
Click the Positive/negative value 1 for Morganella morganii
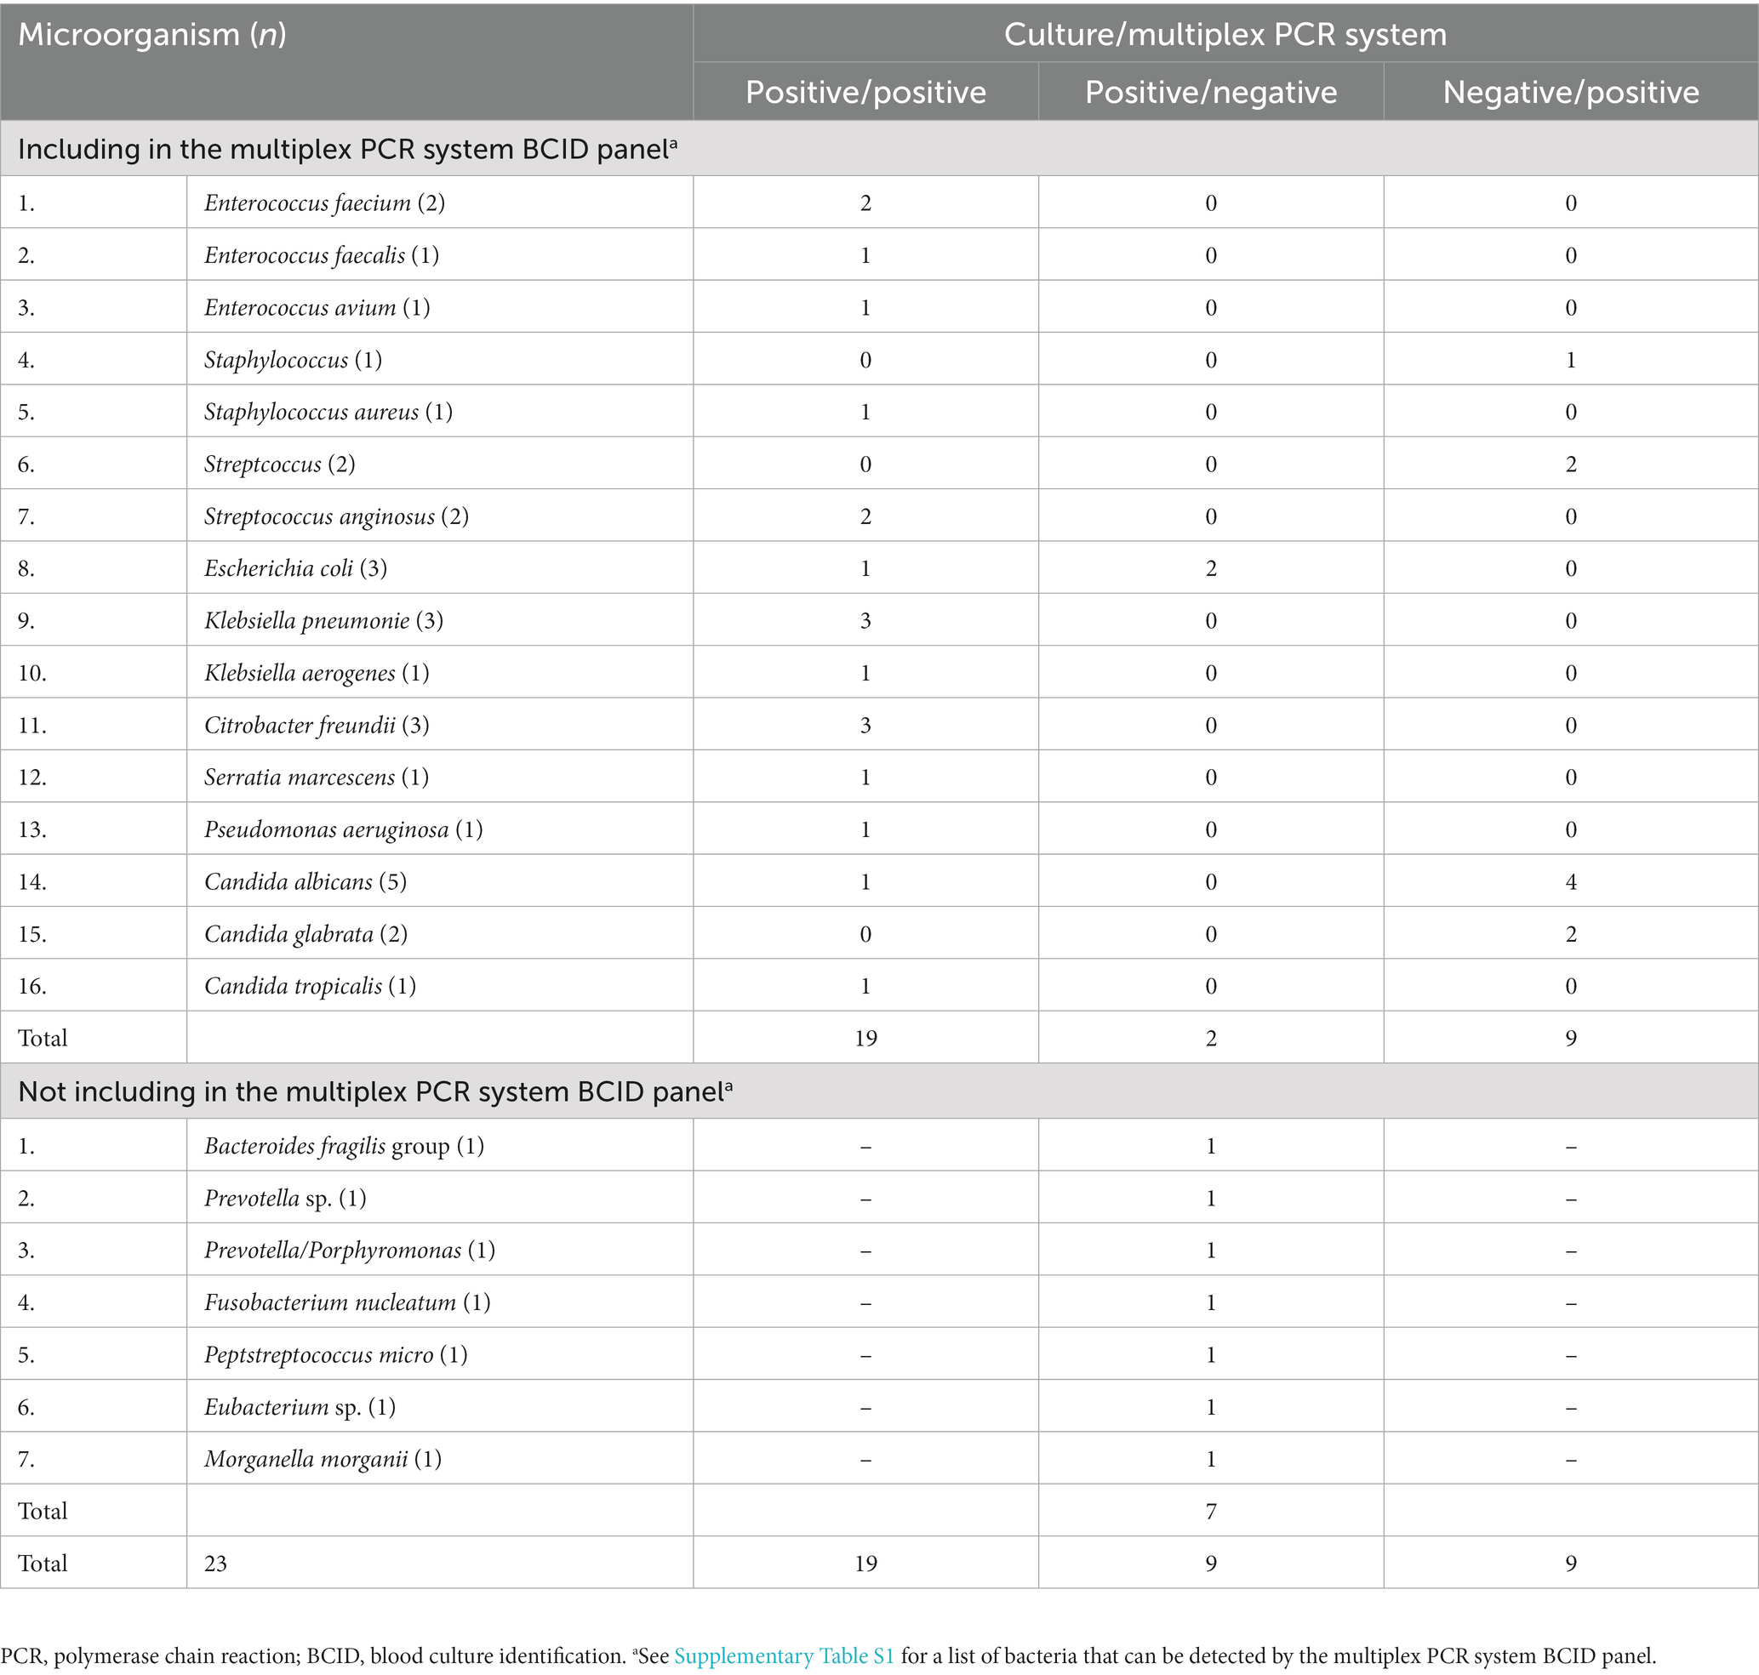[x=1210, y=1460]
